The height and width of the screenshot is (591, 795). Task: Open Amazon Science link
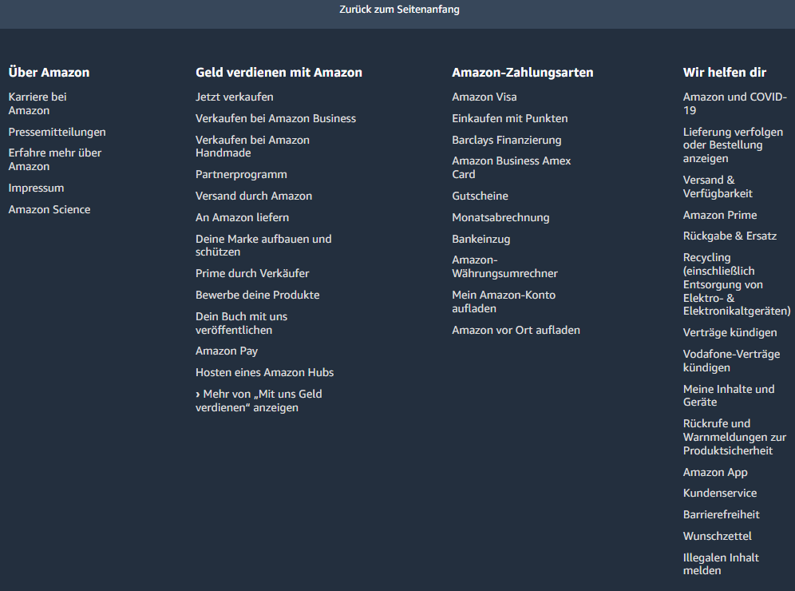[x=49, y=209]
